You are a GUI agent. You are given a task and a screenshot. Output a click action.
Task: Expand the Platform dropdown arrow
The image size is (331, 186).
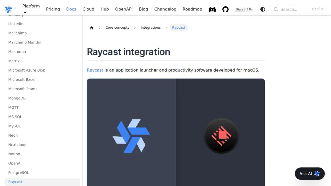point(25,12)
